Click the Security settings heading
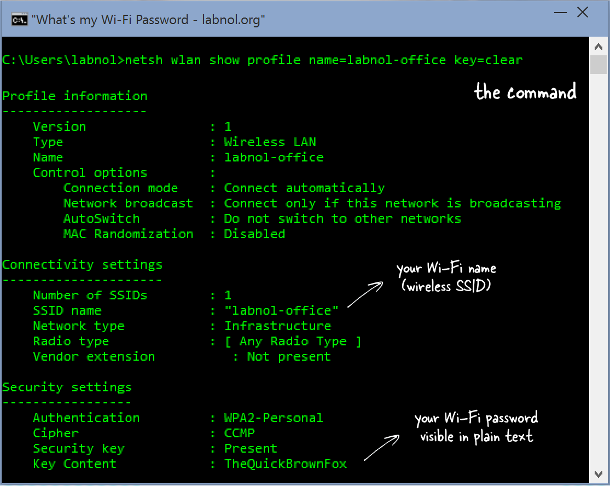The image size is (610, 486). pos(67,387)
